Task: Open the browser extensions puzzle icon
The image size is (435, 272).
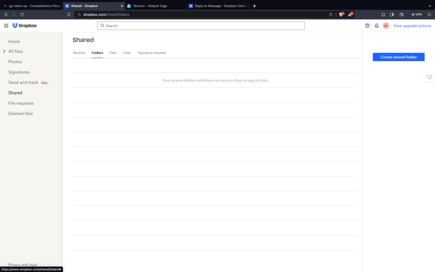Action: coord(383,15)
